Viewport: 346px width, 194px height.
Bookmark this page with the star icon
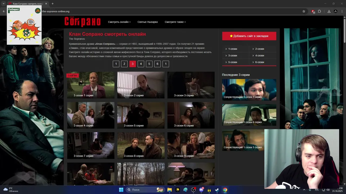(304, 11)
